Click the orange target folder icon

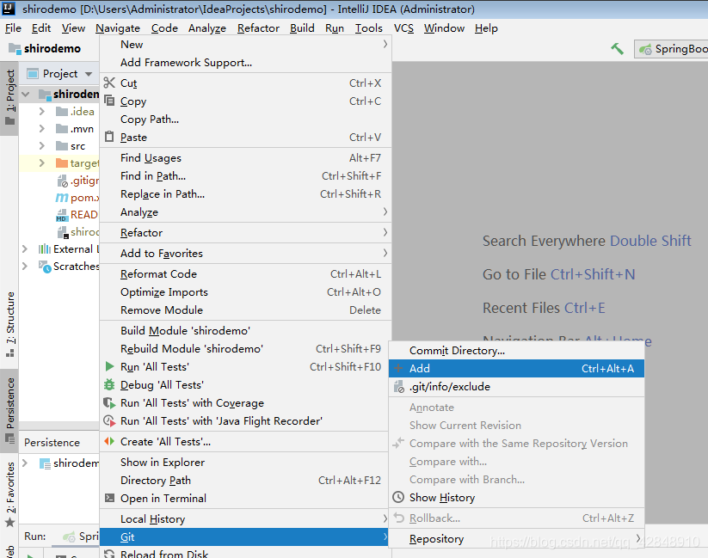pyautogui.click(x=61, y=162)
